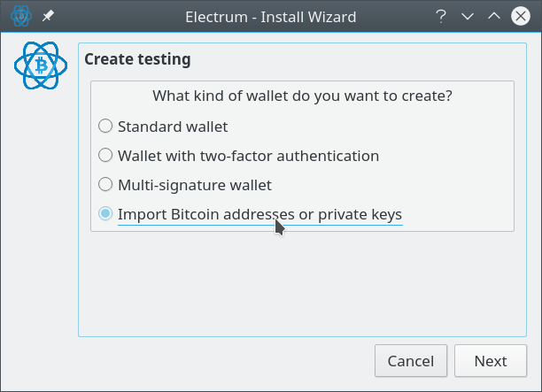Click the large Electrum Bitcoin atom logo
Image resolution: width=542 pixels, height=392 pixels.
coord(41,65)
